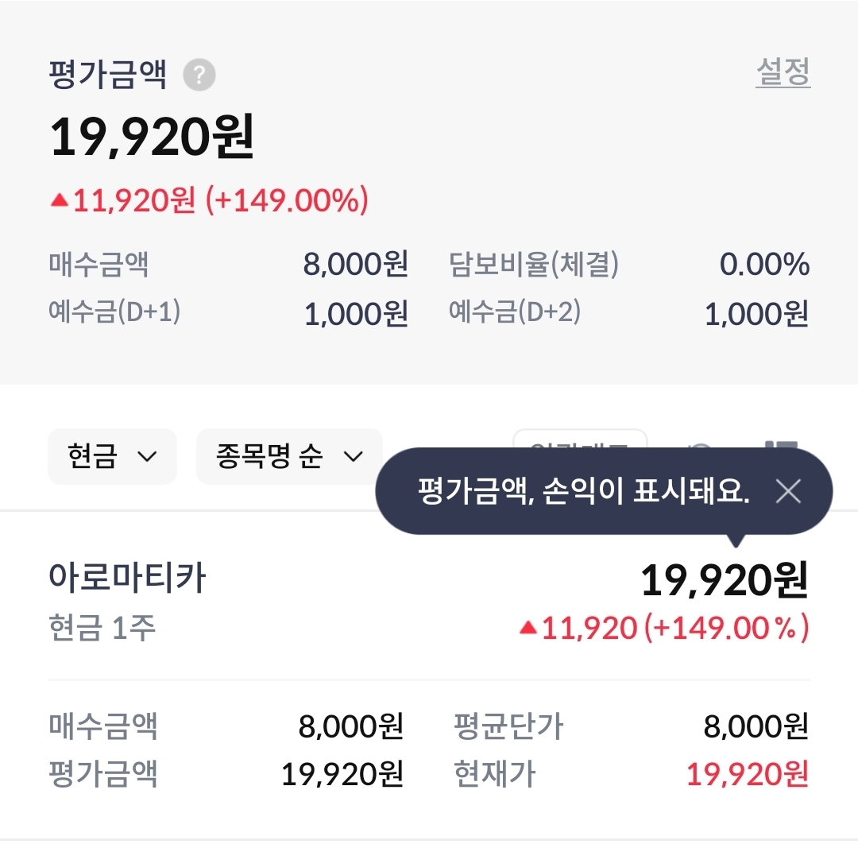
Task: Click the outlined button partly hidden behind tooltip
Action: pos(580,440)
